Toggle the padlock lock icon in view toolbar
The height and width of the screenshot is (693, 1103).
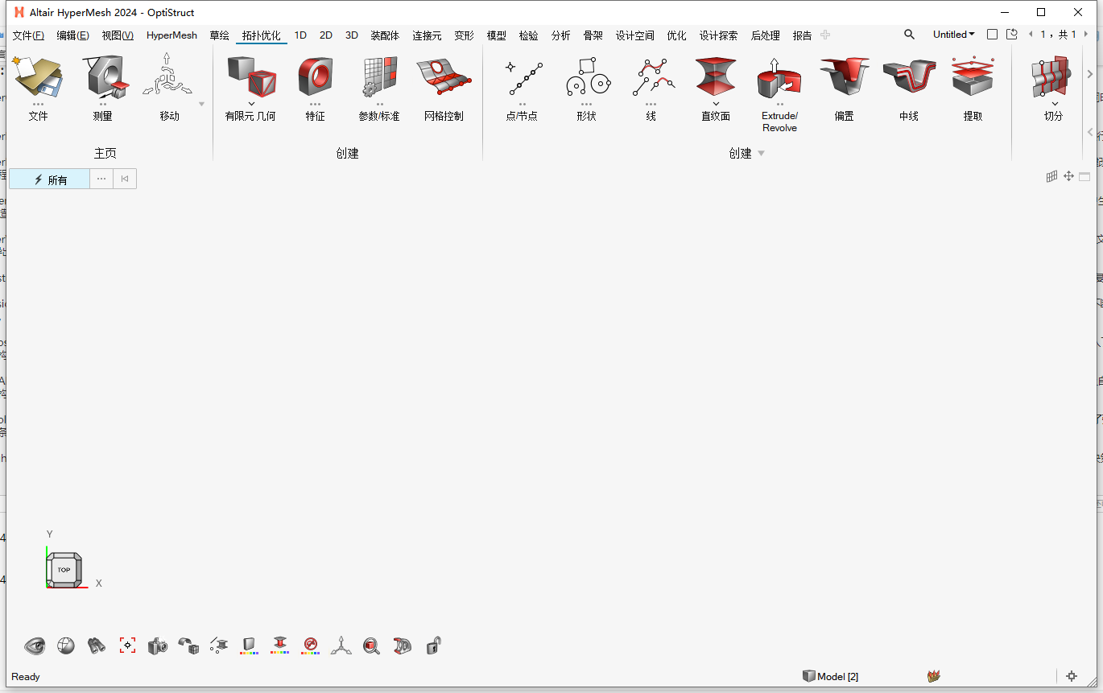(x=433, y=646)
